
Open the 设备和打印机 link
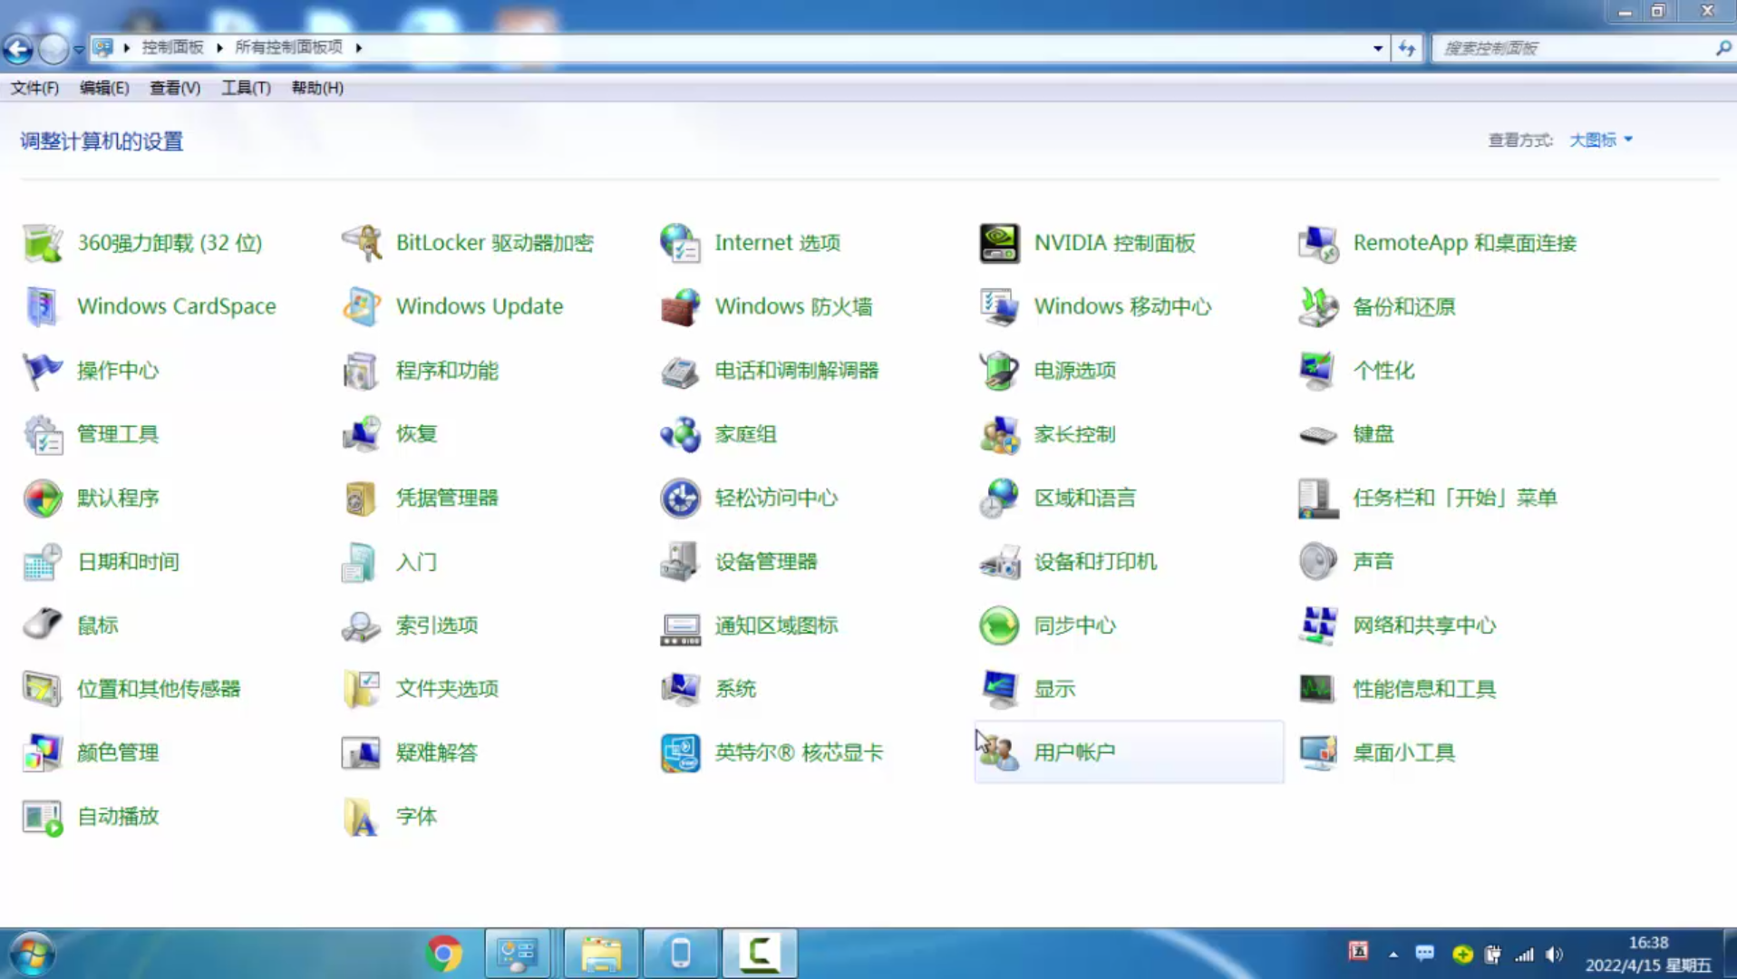pyautogui.click(x=1095, y=562)
